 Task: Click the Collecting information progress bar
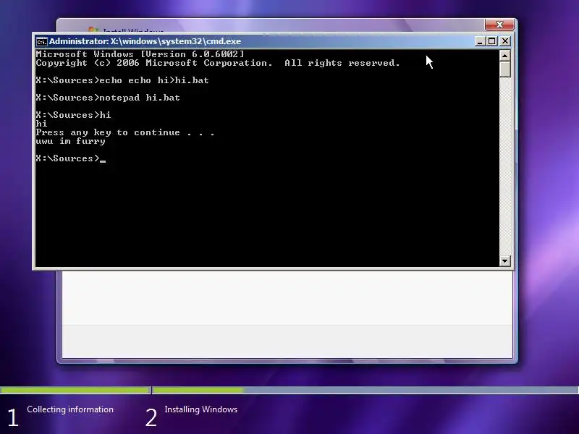tap(75, 390)
